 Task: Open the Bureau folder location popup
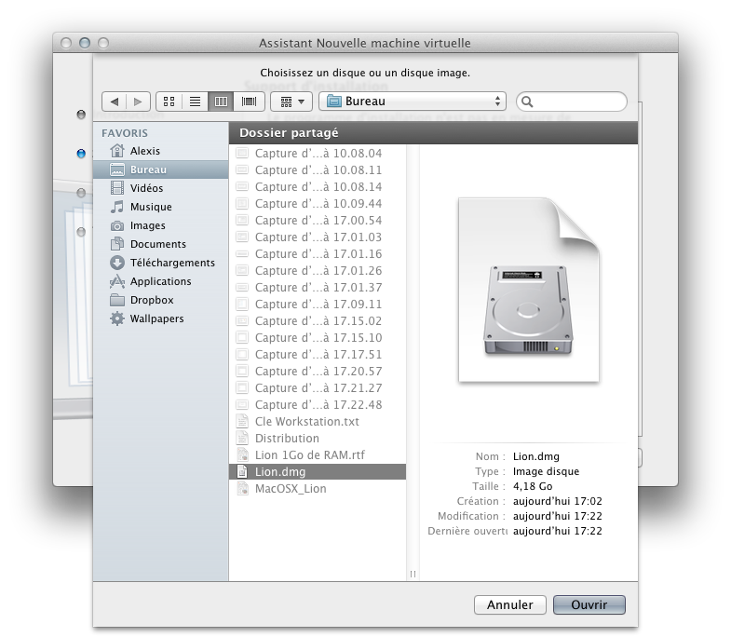click(x=412, y=102)
